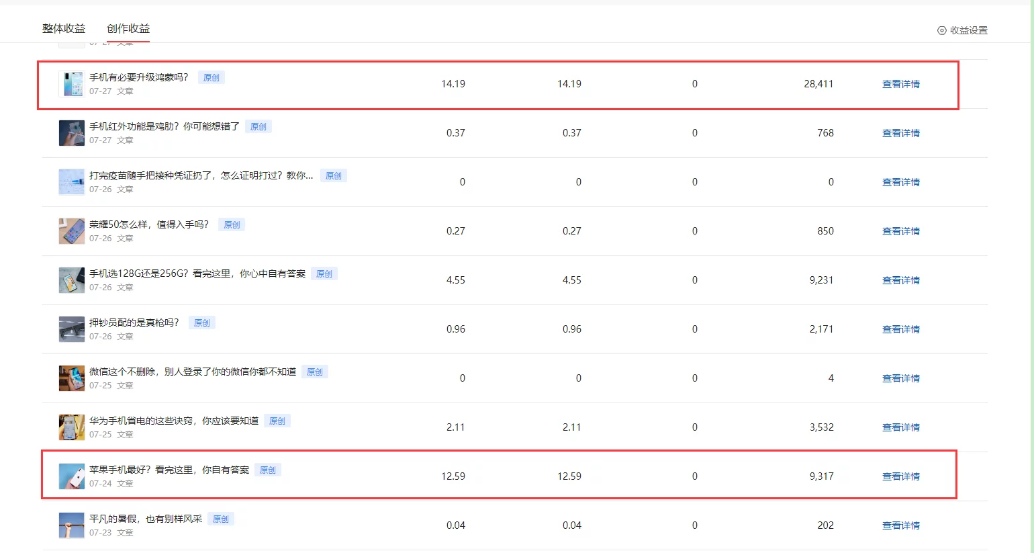Switch to the 整体收益 tab
Viewport: 1034px width, 553px height.
[x=64, y=28]
